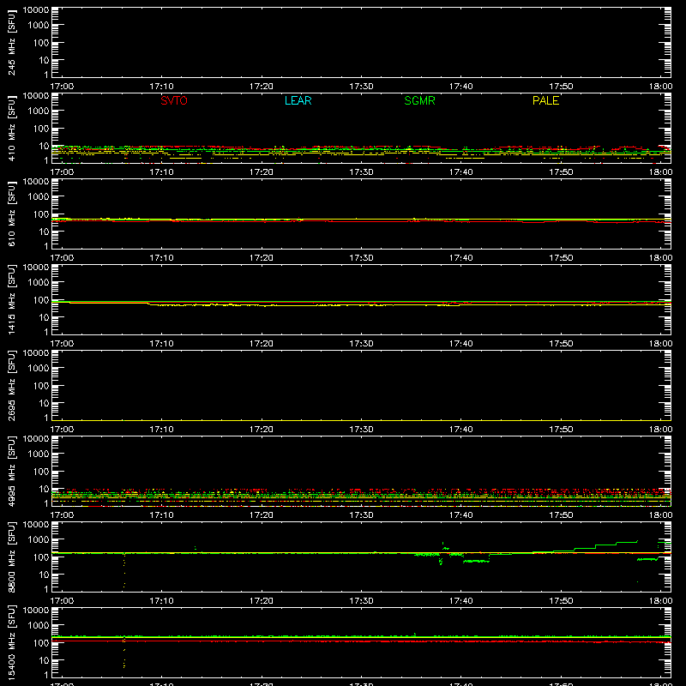Viewport: 686px width, 686px height.
Task: Click the yellow PALE trace in the 1415 MHz plot
Action: coord(361,305)
